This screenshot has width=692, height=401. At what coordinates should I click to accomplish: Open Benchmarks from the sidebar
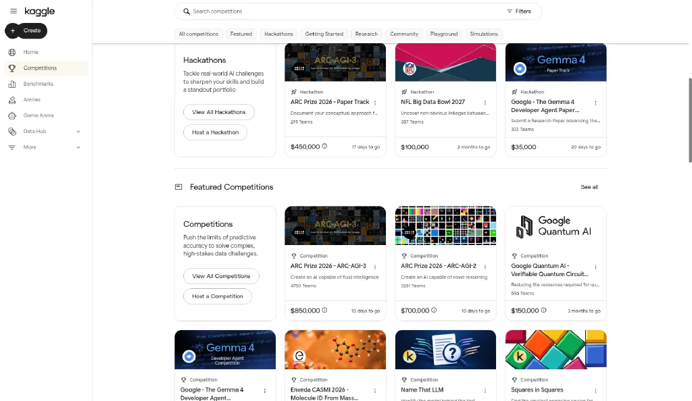[x=39, y=84]
